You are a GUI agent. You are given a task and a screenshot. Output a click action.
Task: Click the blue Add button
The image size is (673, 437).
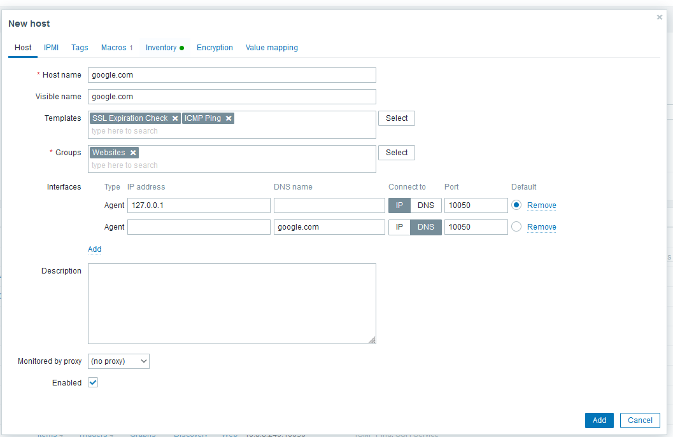point(599,420)
